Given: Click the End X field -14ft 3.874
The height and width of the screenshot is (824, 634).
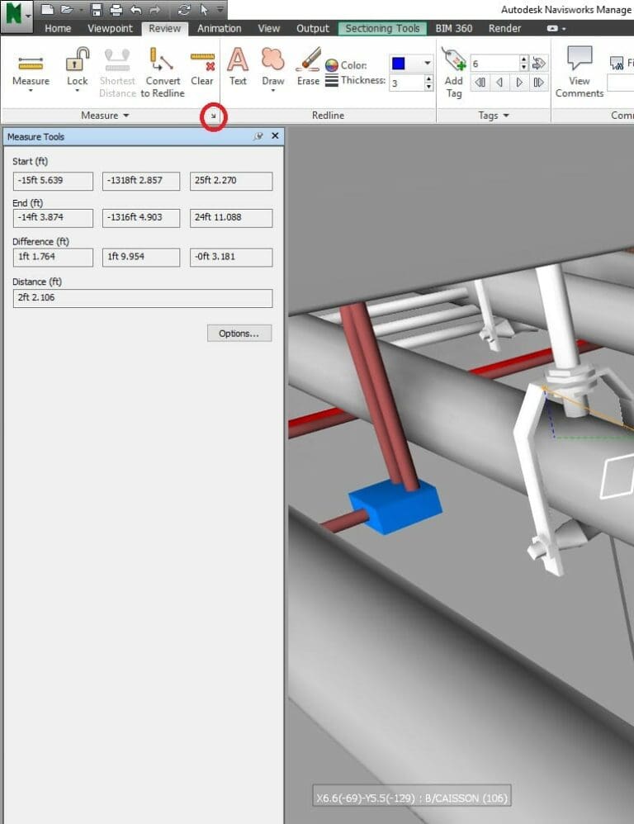Looking at the screenshot, I should (x=53, y=218).
